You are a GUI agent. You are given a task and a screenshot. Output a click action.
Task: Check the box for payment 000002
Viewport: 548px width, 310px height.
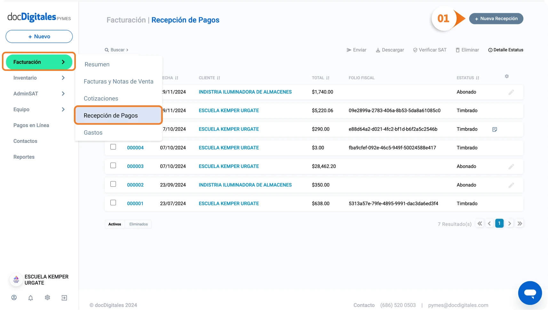pyautogui.click(x=113, y=184)
